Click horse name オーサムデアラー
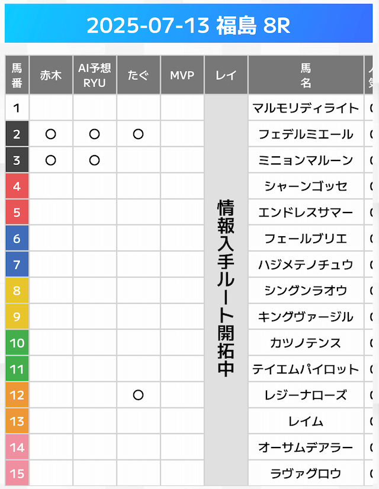 click(306, 448)
